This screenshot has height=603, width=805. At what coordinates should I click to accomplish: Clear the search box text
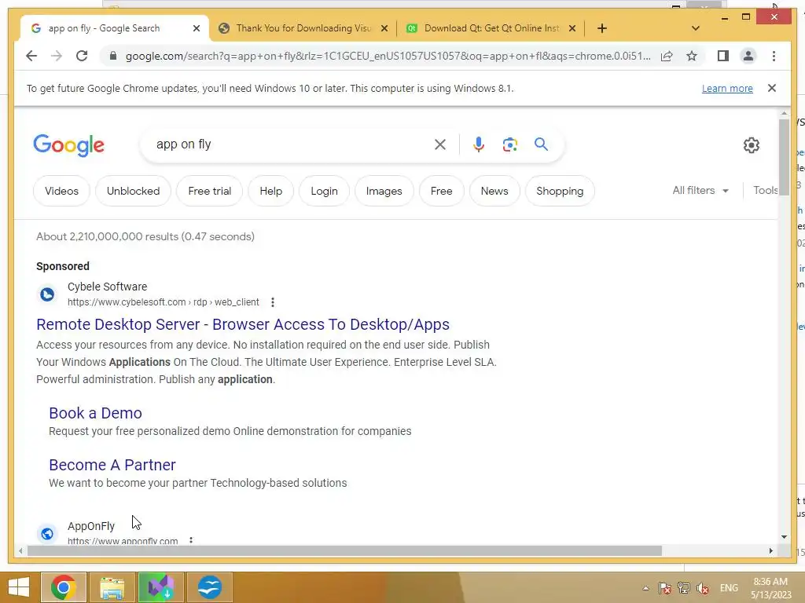tap(440, 144)
